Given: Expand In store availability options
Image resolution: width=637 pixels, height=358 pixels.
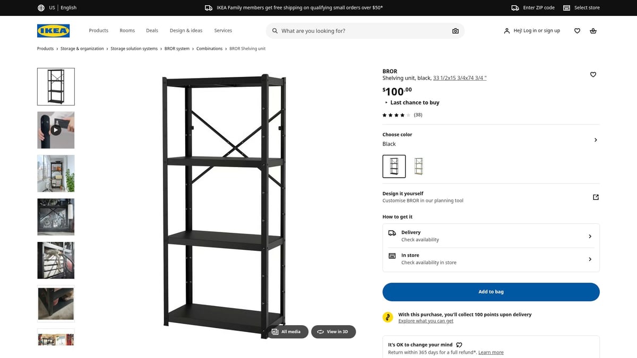Looking at the screenshot, I should click(x=590, y=259).
